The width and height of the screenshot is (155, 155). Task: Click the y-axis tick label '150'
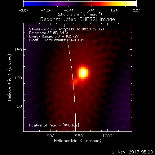(18, 50)
